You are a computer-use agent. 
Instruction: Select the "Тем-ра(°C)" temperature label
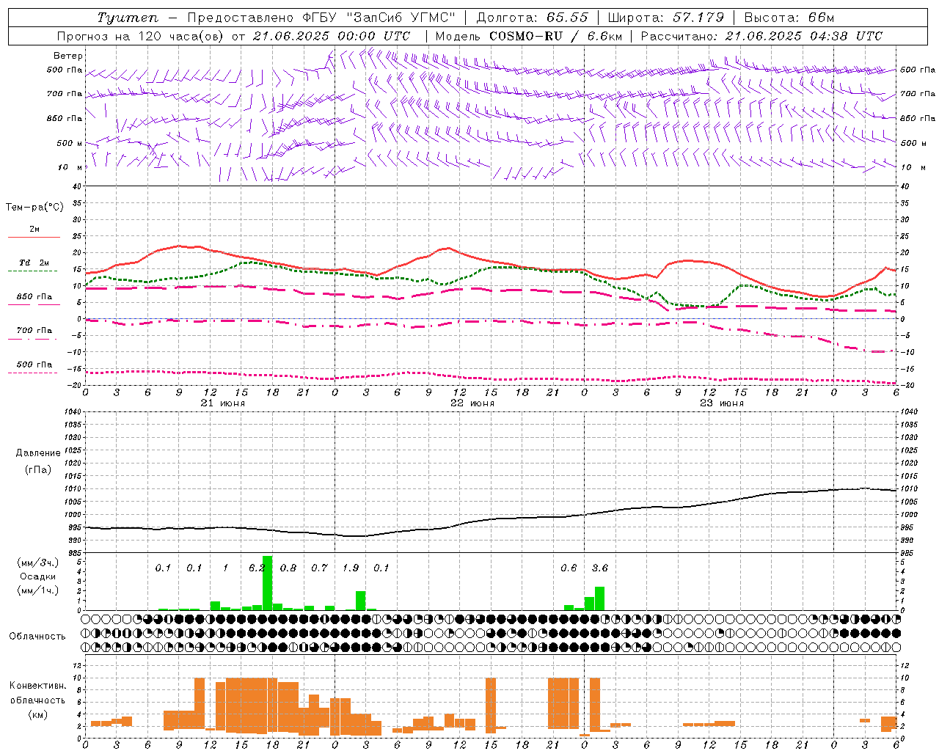click(x=34, y=208)
